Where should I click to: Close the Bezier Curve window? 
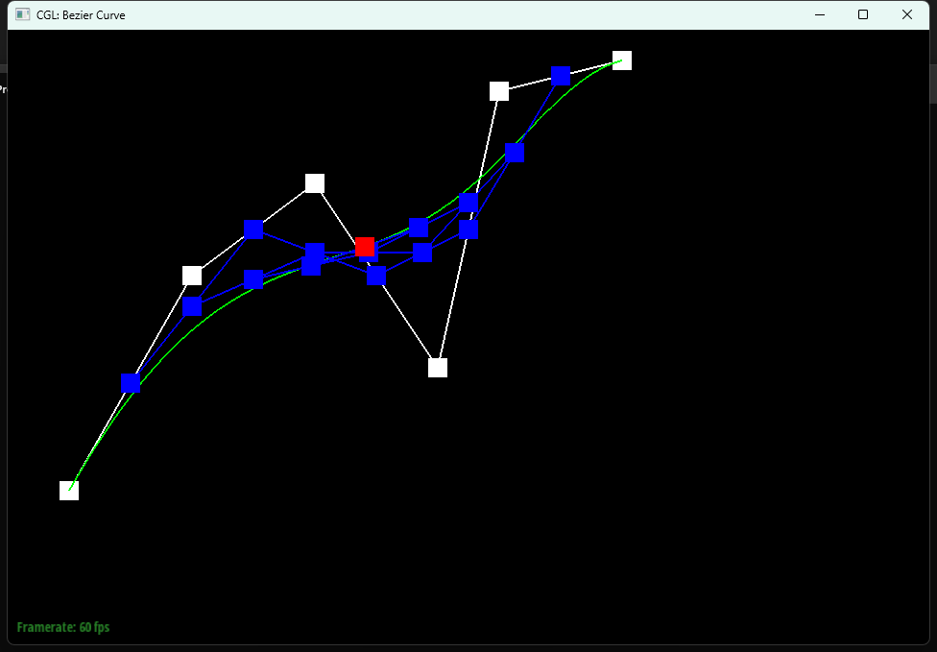(907, 14)
